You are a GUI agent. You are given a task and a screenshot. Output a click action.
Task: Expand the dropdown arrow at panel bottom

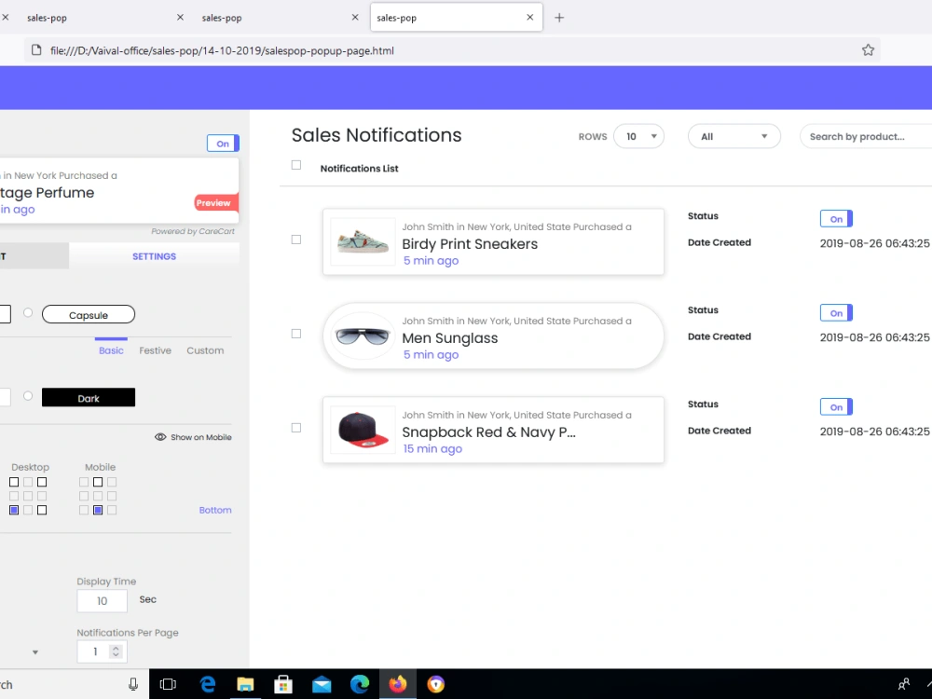pyautogui.click(x=35, y=652)
